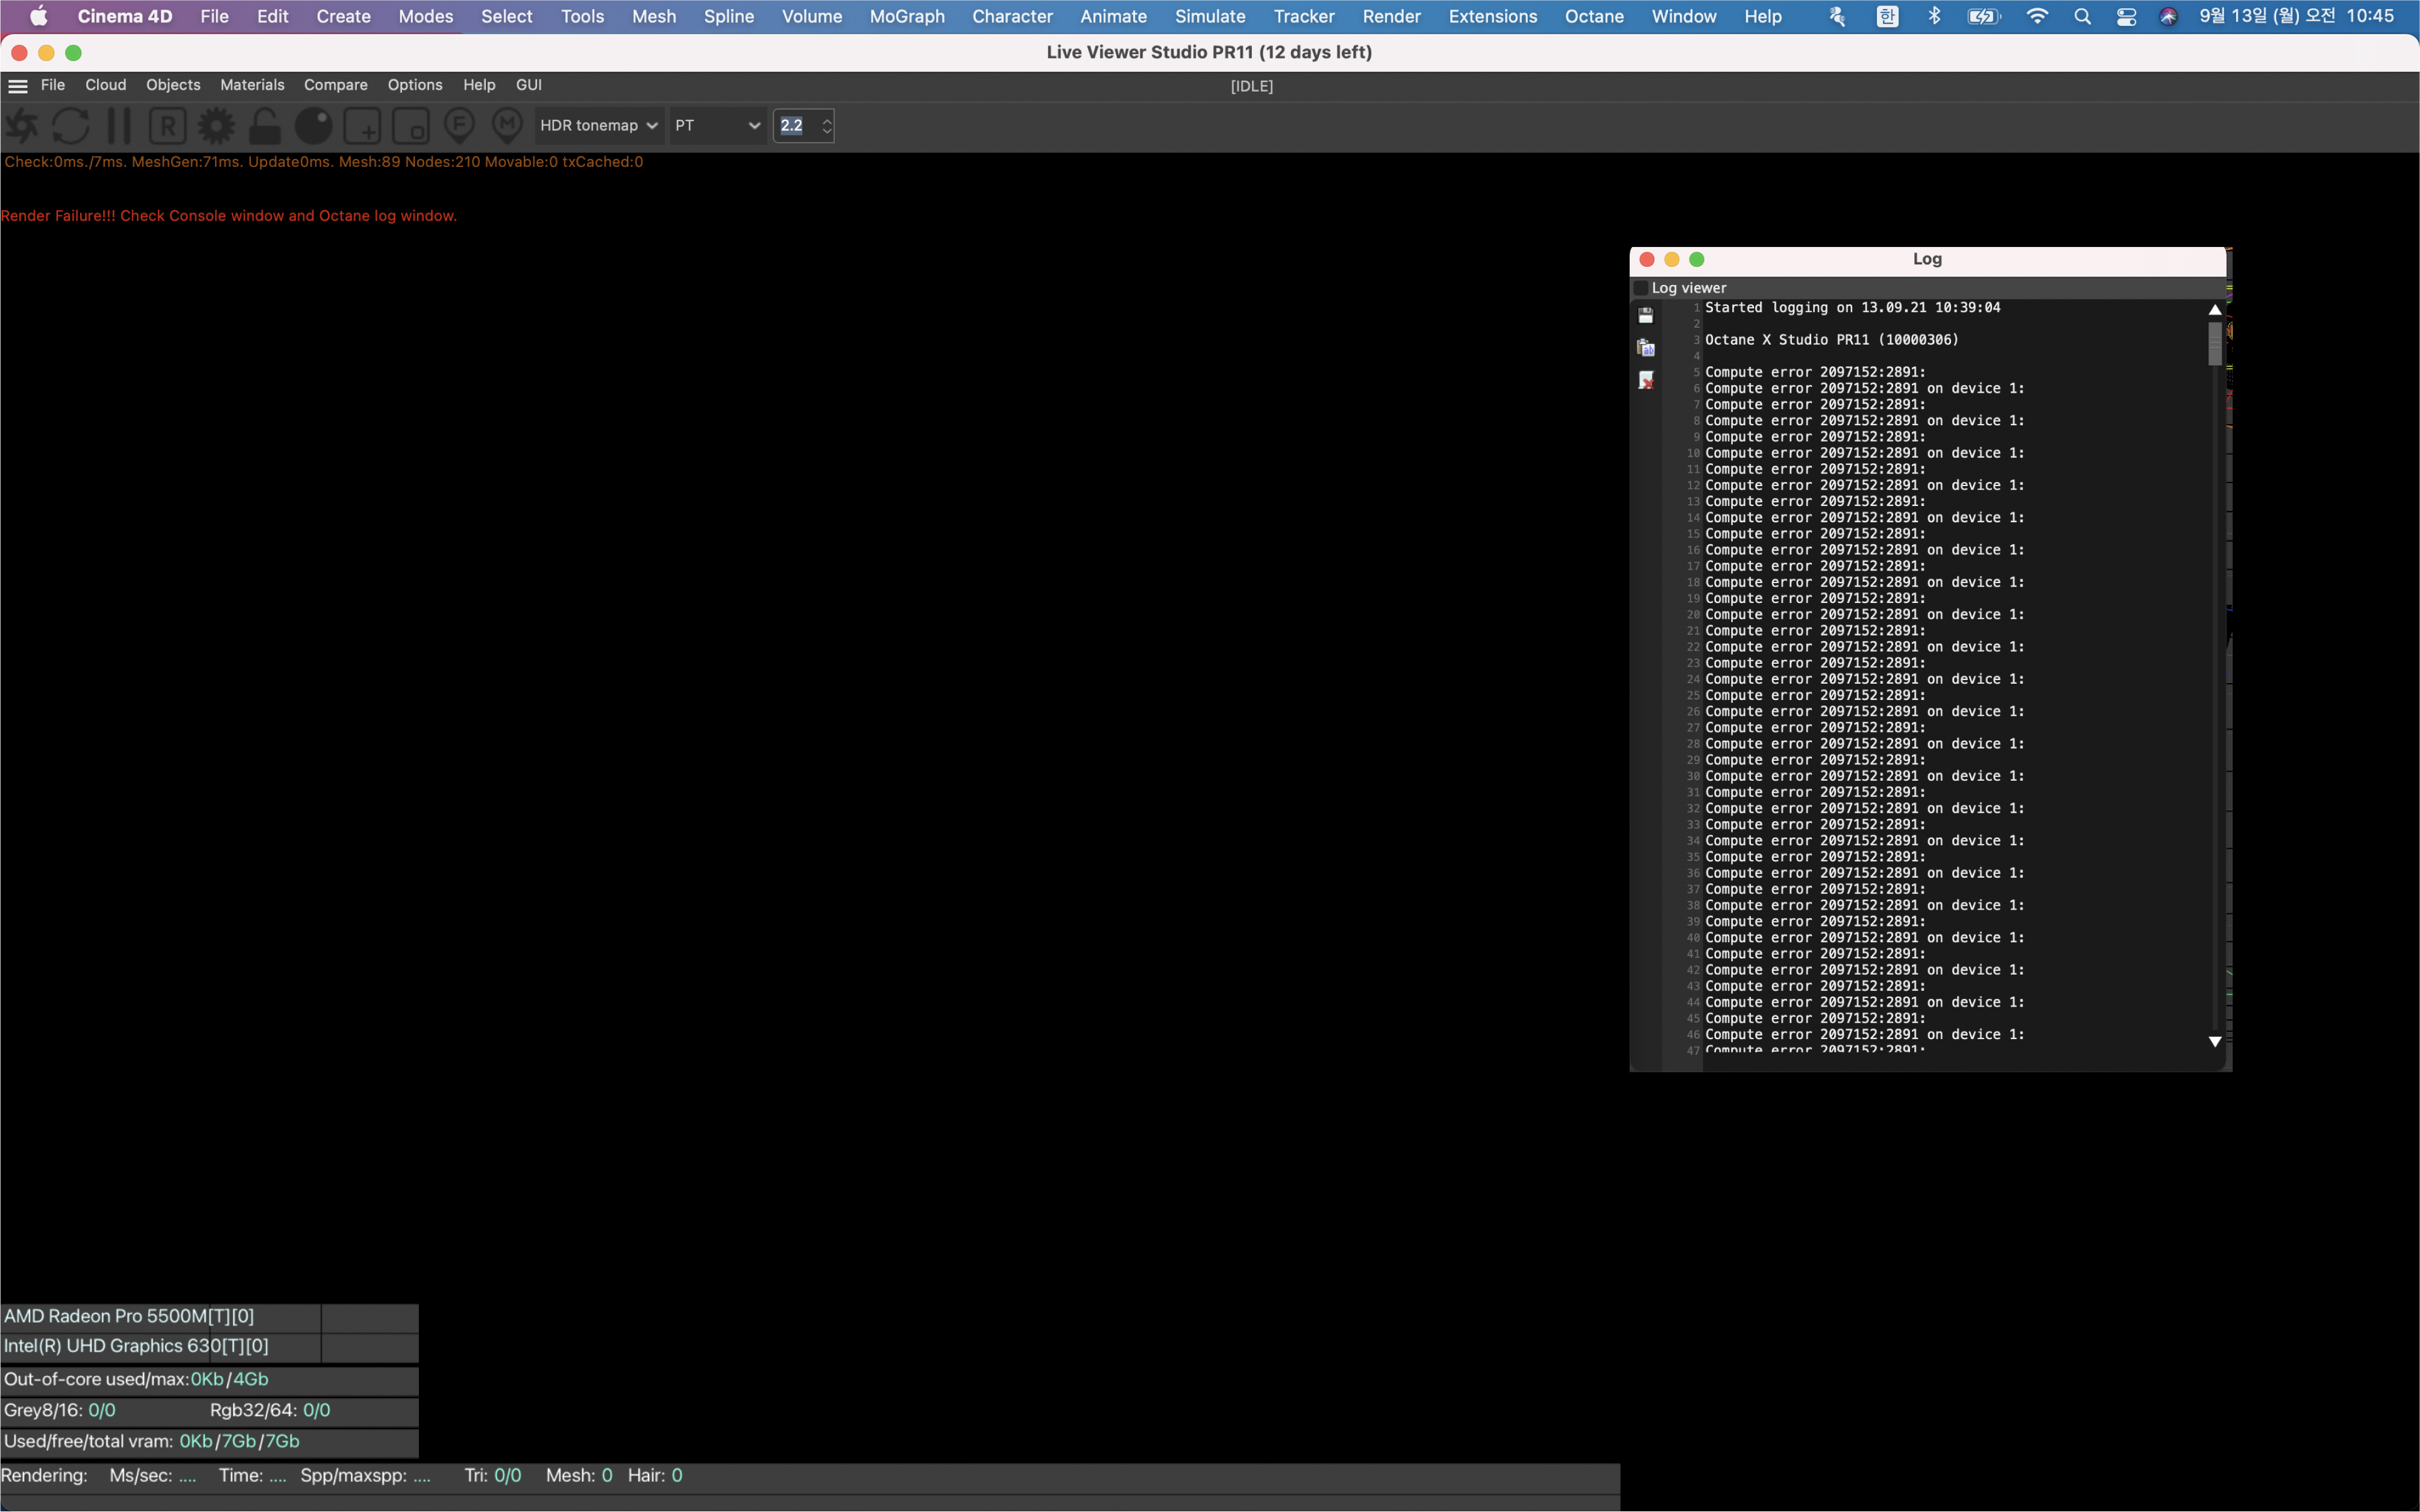Toggle the Log viewer checkbox

click(1641, 288)
